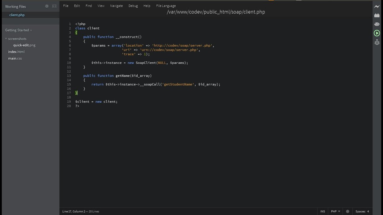This screenshot has height=215, width=383.
Task: Click 'getStudentName' string in code
Action: (178, 85)
